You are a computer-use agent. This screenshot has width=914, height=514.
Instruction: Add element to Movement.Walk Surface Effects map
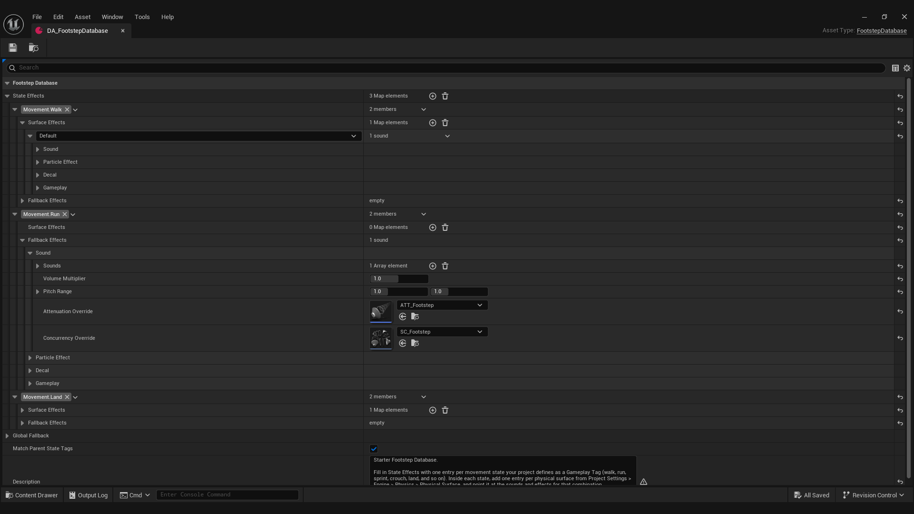click(433, 123)
